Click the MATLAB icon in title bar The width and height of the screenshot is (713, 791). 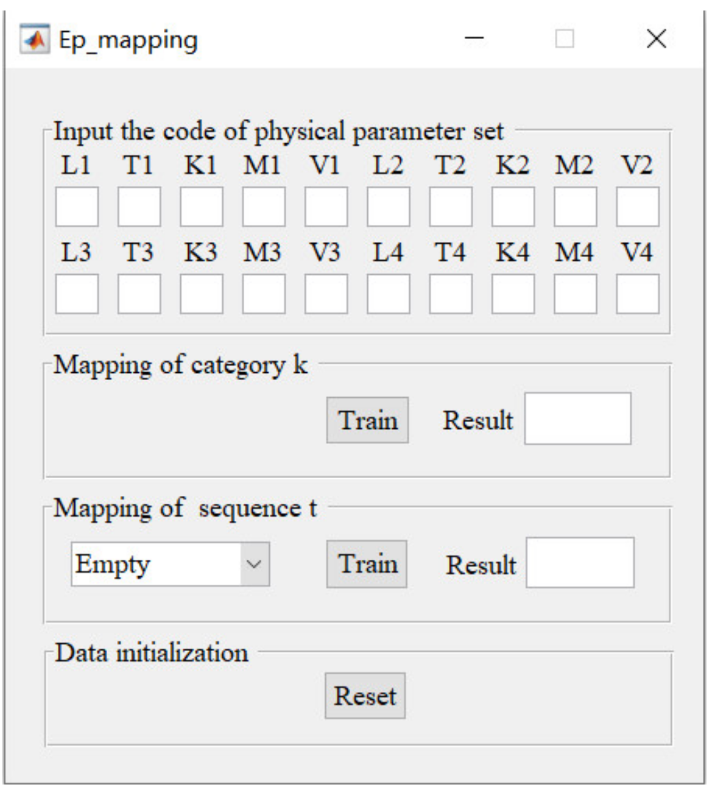click(35, 39)
